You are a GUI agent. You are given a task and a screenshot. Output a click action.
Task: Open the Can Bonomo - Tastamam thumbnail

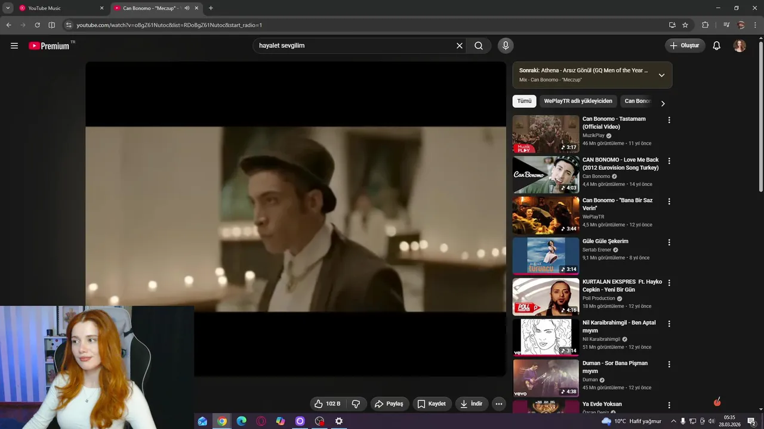pos(546,134)
